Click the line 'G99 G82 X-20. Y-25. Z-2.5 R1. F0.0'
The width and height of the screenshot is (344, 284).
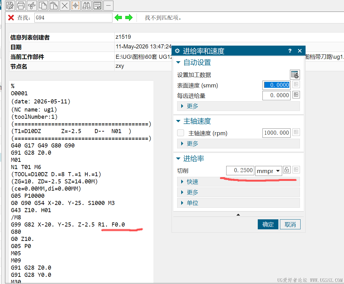pyautogui.click(x=68, y=225)
